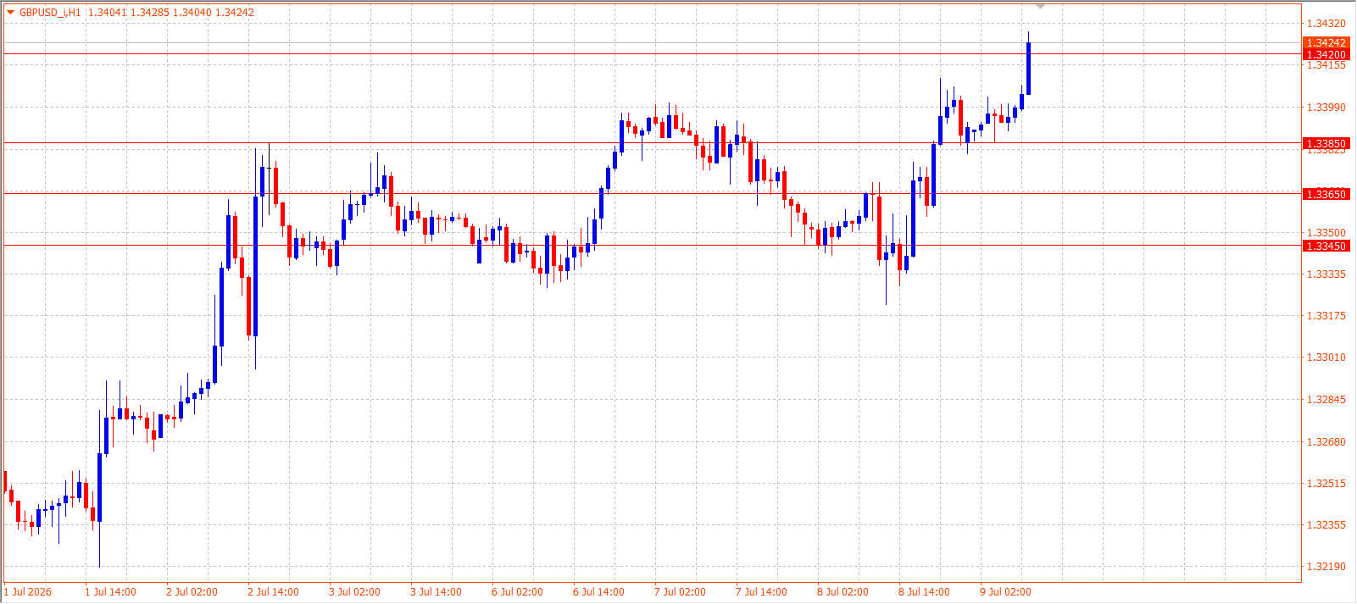Click the 1.33990 price scale value
This screenshot has height=604, width=1357.
[1326, 108]
